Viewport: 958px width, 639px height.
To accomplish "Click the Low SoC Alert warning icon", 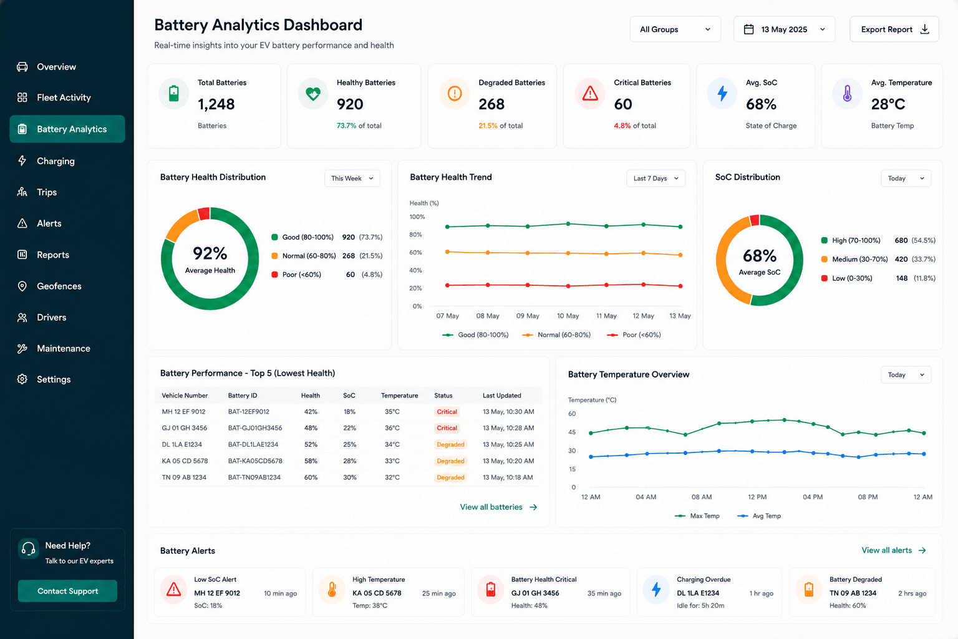I will coord(174,590).
